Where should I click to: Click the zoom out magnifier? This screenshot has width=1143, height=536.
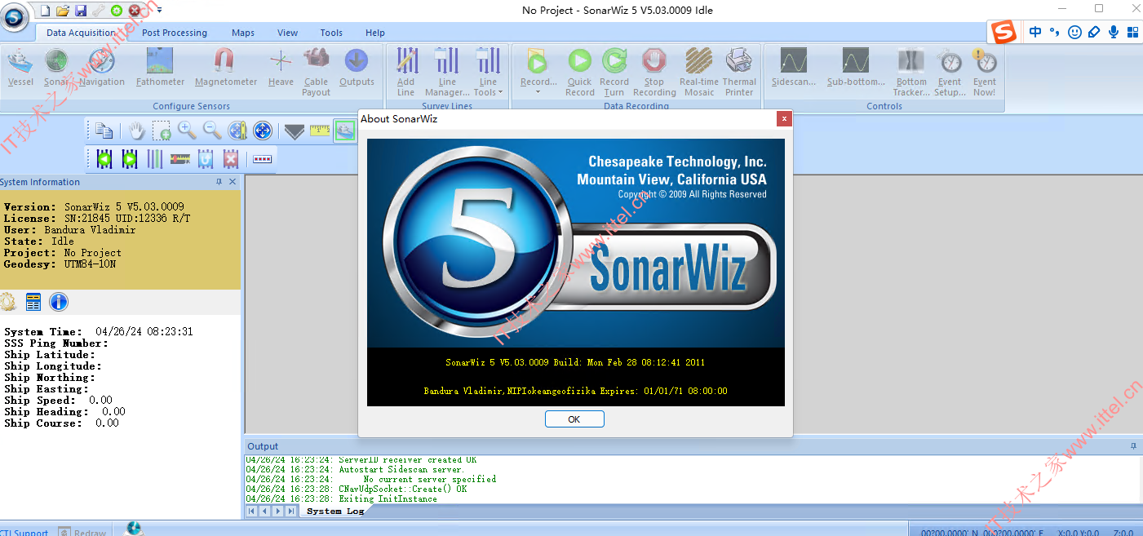coord(212,131)
